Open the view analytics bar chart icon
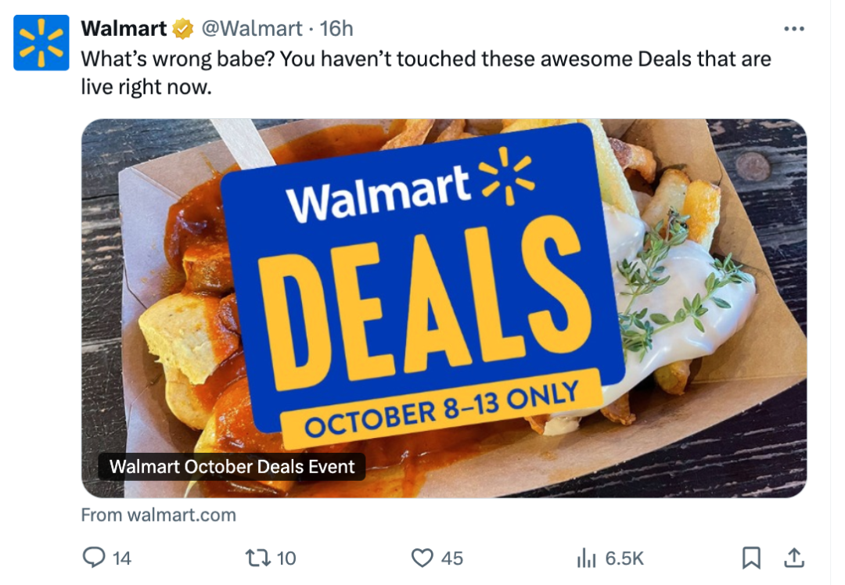The width and height of the screenshot is (845, 585). coord(586,558)
